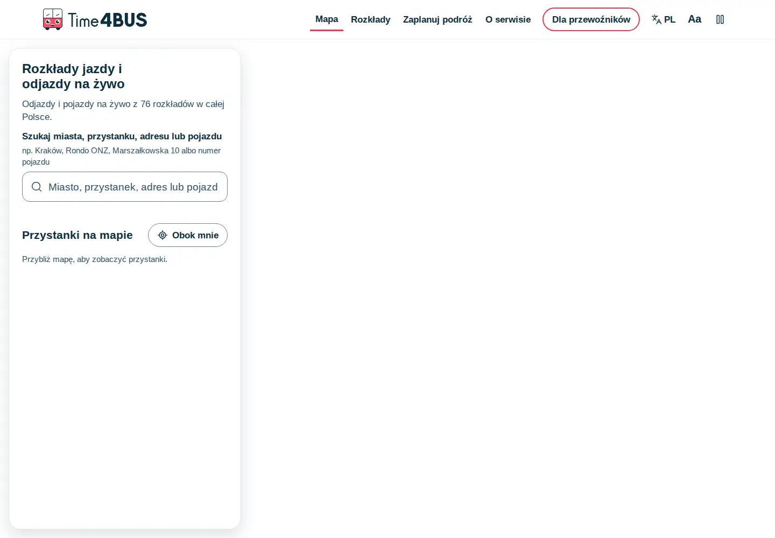Click the hint text starting with np. Kraków
Screen dimensions: 775x538
[x=122, y=156]
